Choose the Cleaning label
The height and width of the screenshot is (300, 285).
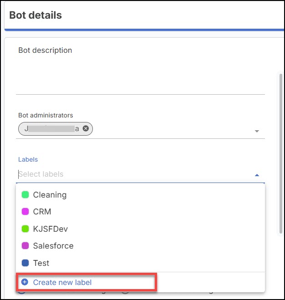[141, 195]
